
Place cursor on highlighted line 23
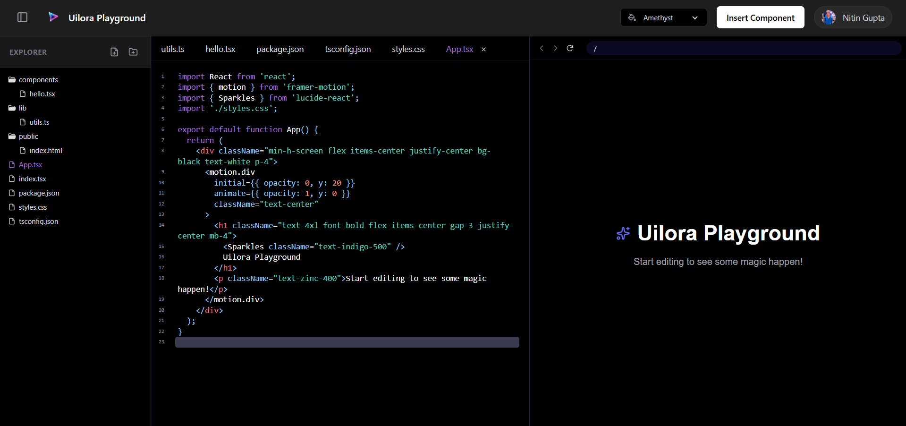coord(347,342)
